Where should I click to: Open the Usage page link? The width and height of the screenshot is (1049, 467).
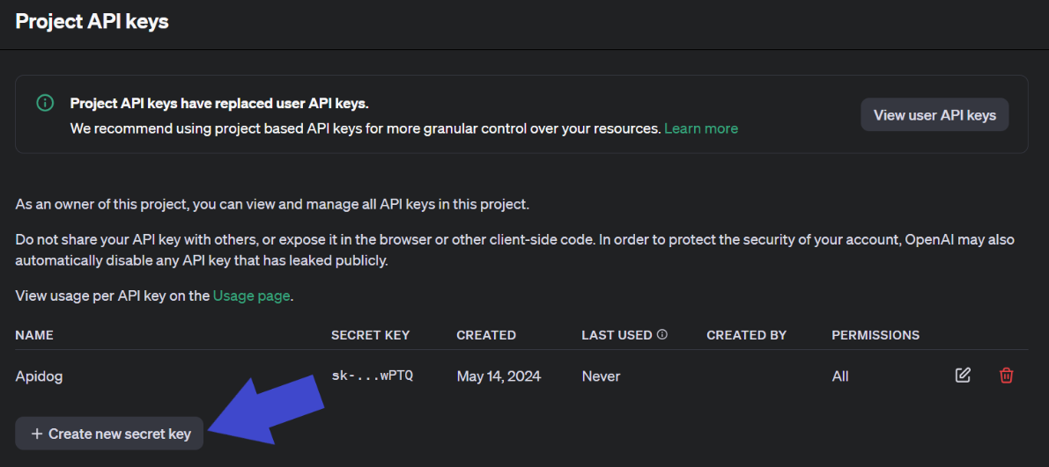pos(251,296)
